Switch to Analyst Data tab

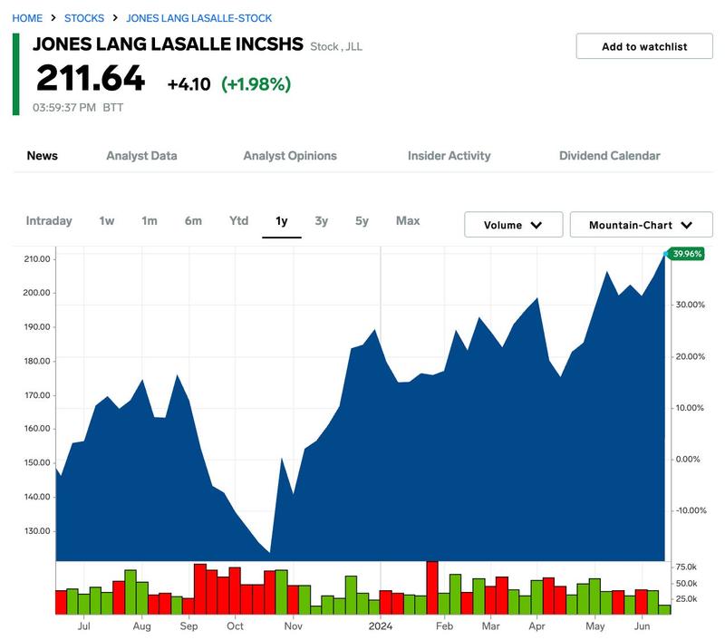(x=141, y=156)
